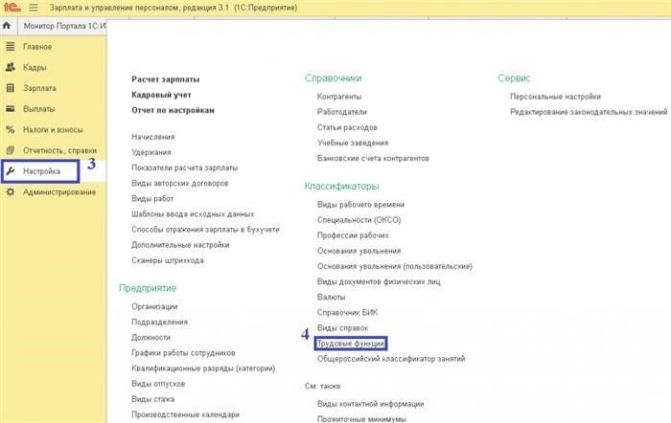This screenshot has height=423, width=671.
Task: Open the Трудовые функции classifier
Action: click(351, 344)
